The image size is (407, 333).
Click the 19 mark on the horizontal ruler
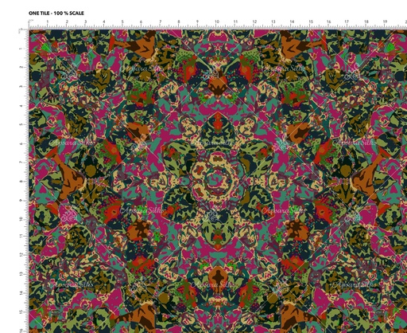click(385, 22)
